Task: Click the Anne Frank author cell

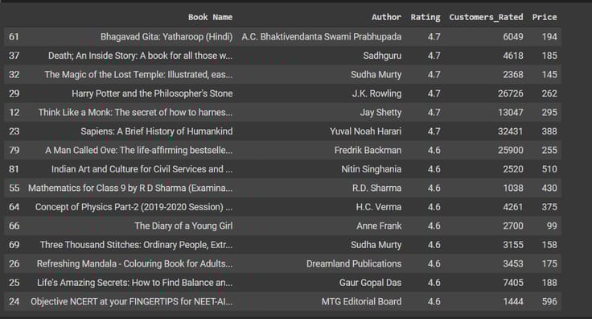Action: [x=379, y=226]
